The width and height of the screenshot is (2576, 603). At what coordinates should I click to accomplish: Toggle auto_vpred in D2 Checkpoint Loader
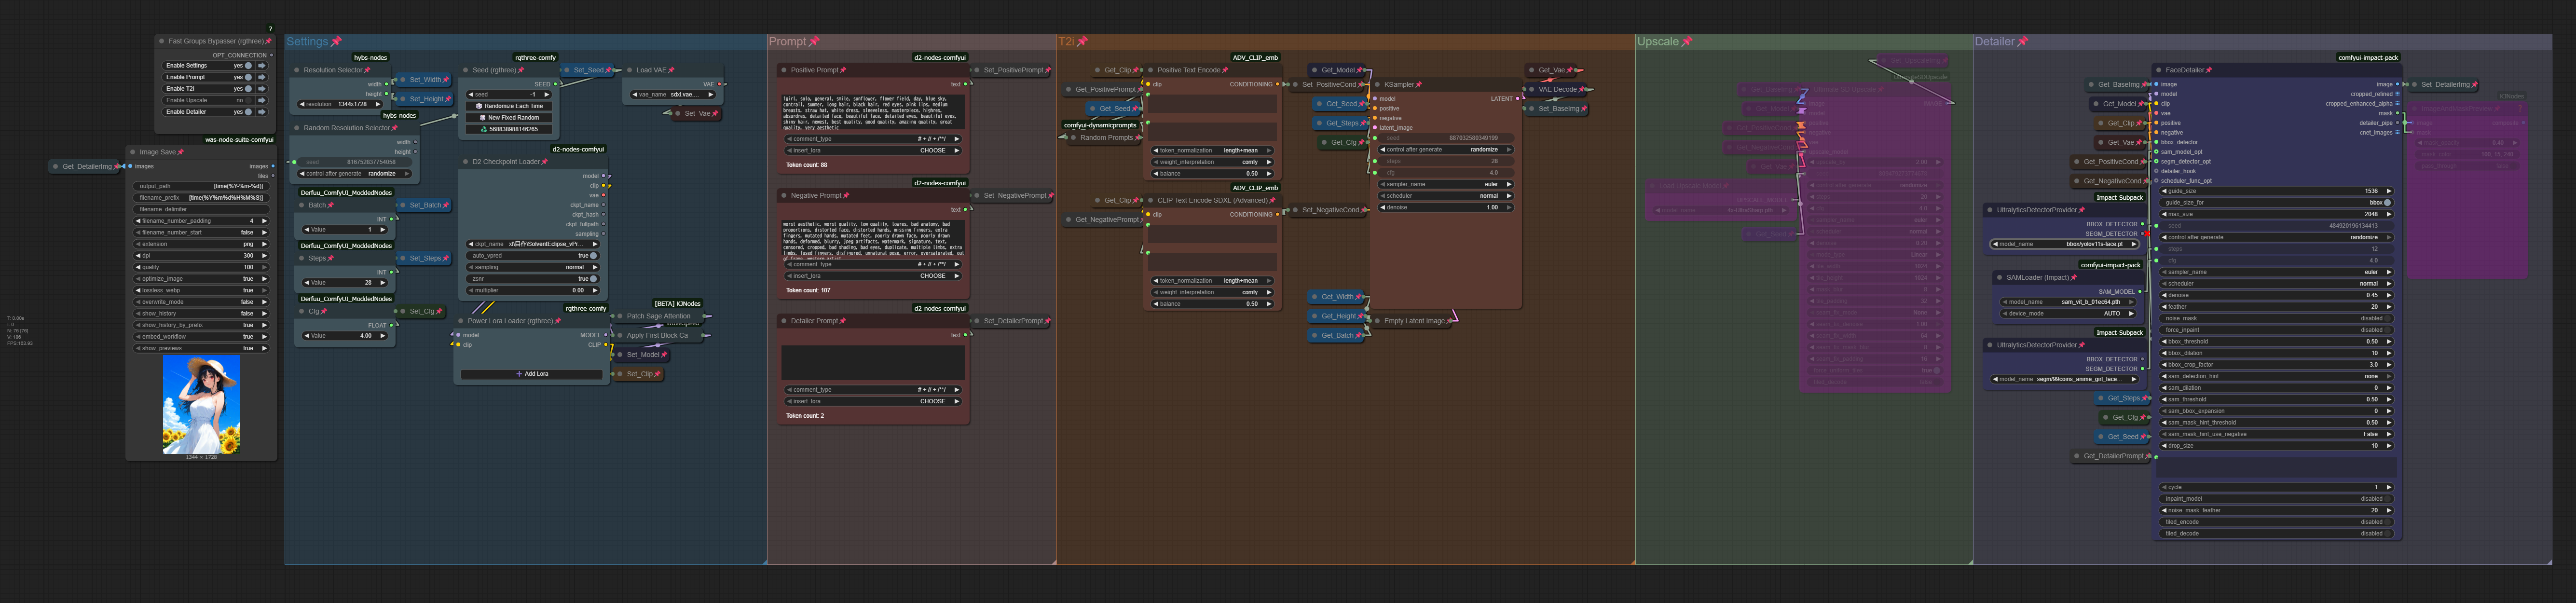[593, 256]
